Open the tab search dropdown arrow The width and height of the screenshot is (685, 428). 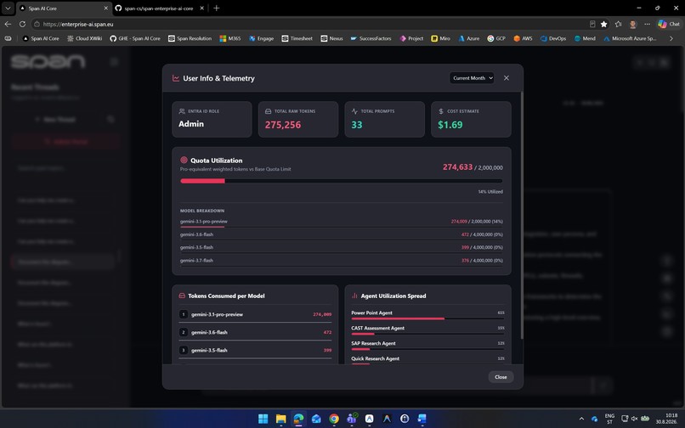(8, 8)
